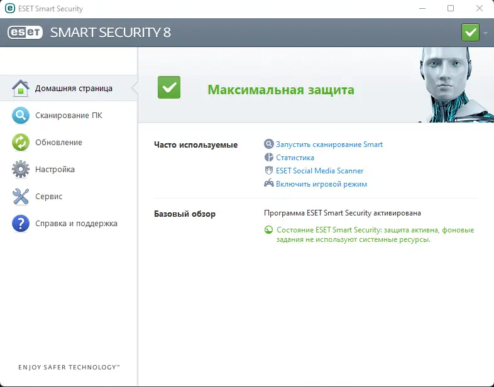This screenshot has height=387, width=494.
Task: Click the Social Media Scanner shield icon
Action: [x=269, y=171]
